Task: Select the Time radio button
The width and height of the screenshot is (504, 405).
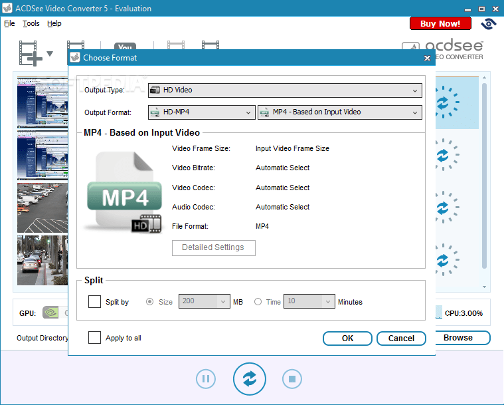Action: pyautogui.click(x=258, y=302)
